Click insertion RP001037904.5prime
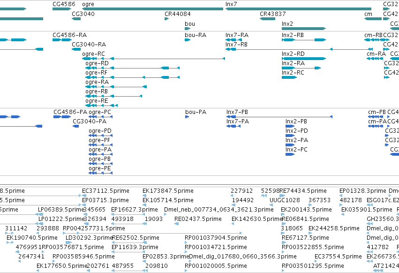The height and width of the screenshot is (273, 399). (186, 243)
